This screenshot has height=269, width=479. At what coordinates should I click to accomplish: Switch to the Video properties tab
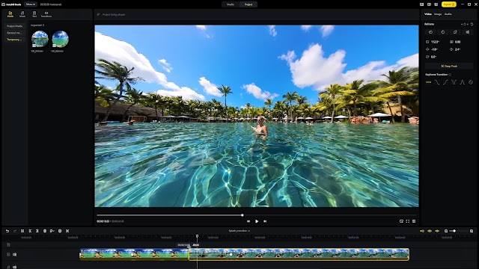coord(428,14)
